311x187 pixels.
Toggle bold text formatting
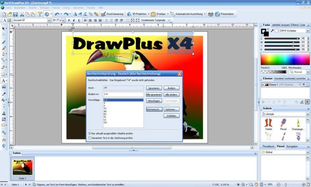(69, 21)
